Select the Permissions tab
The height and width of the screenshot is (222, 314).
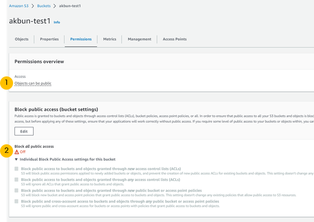point(81,39)
